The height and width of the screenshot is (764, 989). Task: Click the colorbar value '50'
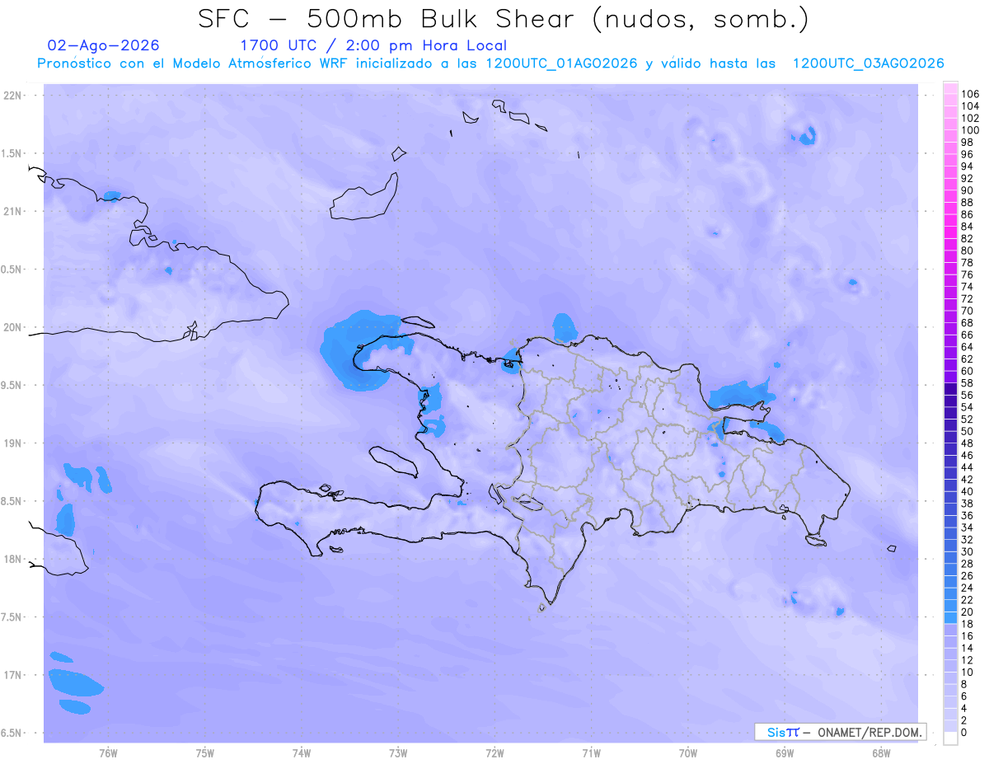pos(968,431)
